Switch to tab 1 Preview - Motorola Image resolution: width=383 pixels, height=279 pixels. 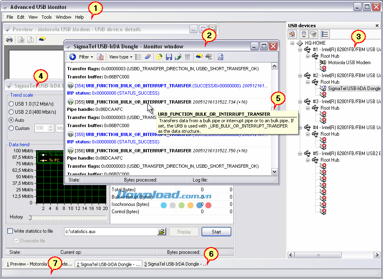[x=39, y=264]
